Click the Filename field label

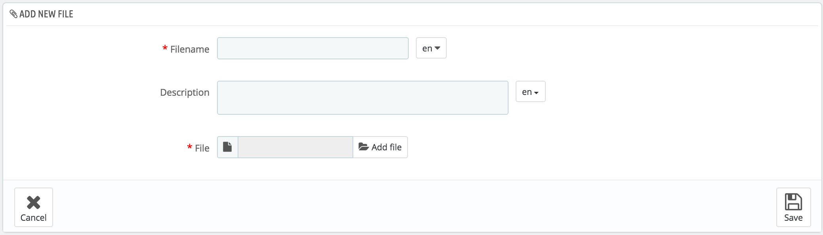(190, 49)
